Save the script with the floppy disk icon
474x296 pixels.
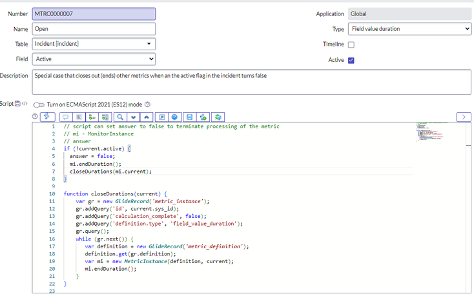point(190,117)
